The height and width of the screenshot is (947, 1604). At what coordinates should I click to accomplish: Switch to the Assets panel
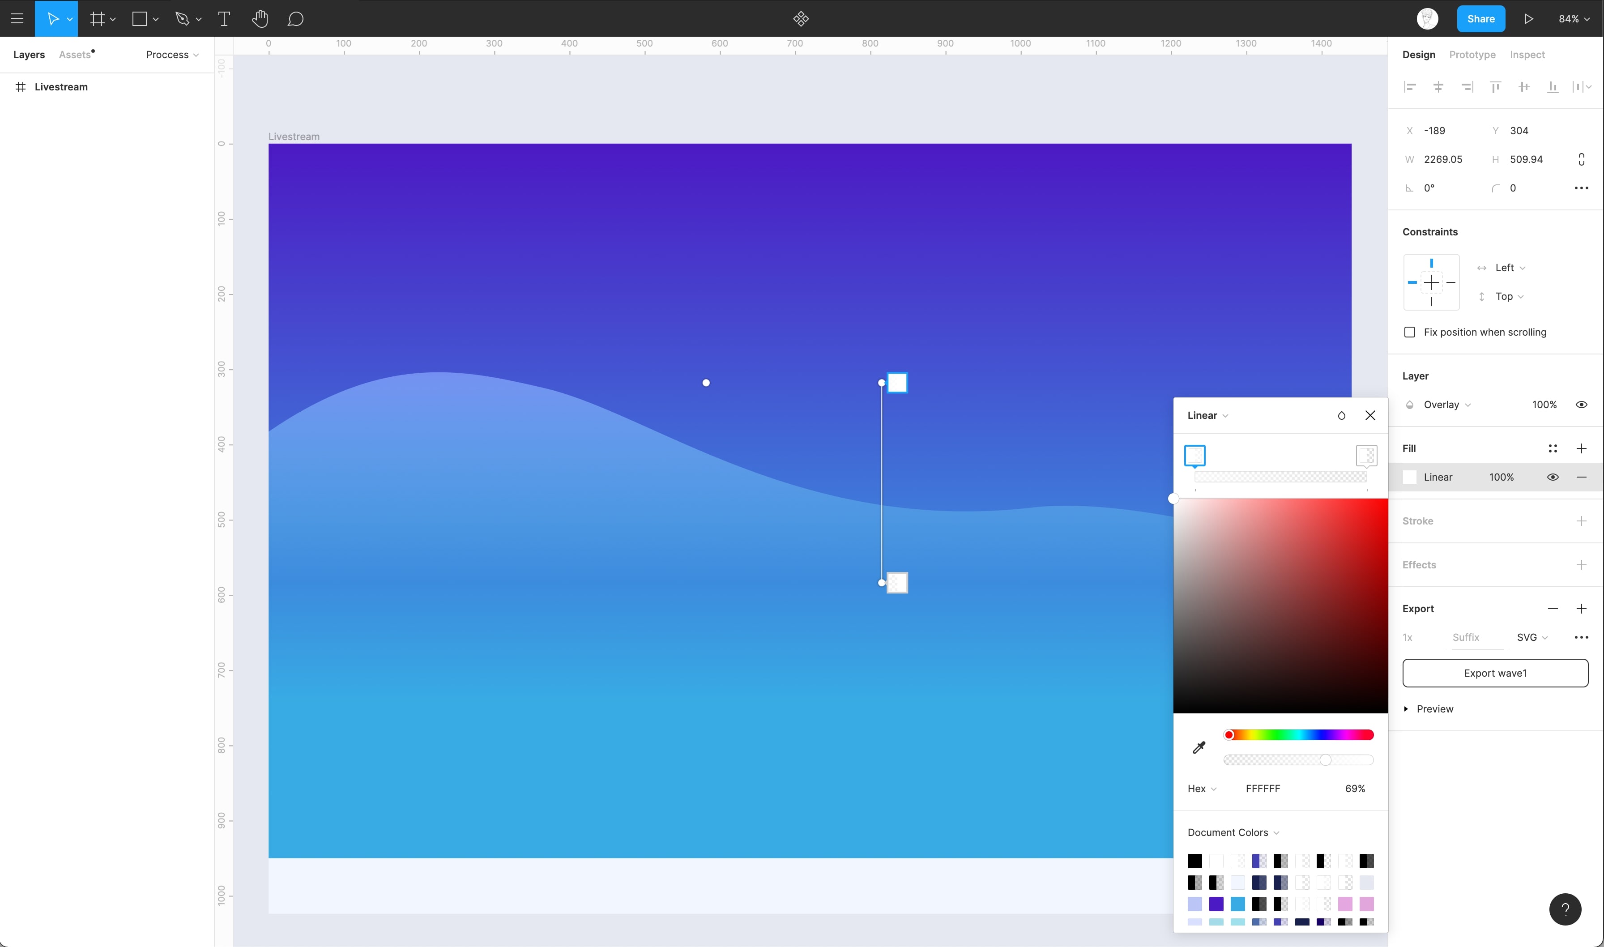[75, 54]
